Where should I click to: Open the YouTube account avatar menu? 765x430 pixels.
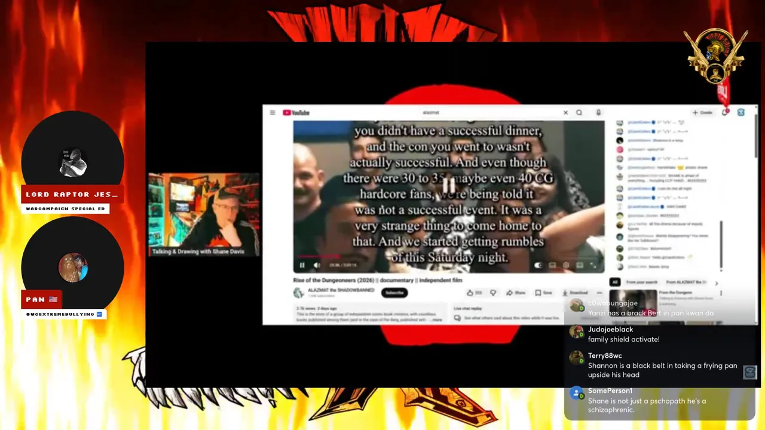741,112
